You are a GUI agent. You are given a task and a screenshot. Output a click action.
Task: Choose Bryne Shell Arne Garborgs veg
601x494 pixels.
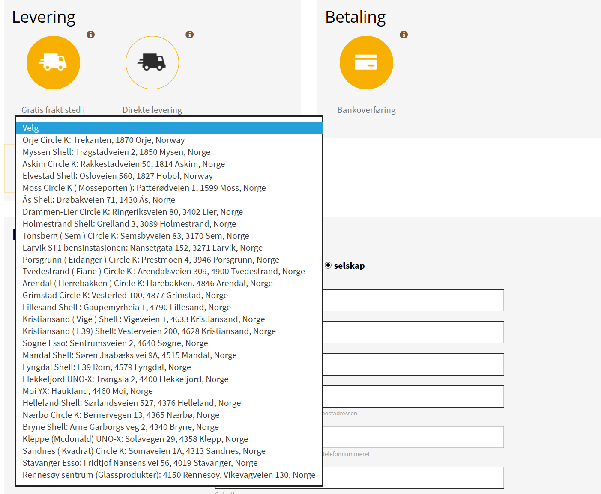pyautogui.click(x=169, y=427)
